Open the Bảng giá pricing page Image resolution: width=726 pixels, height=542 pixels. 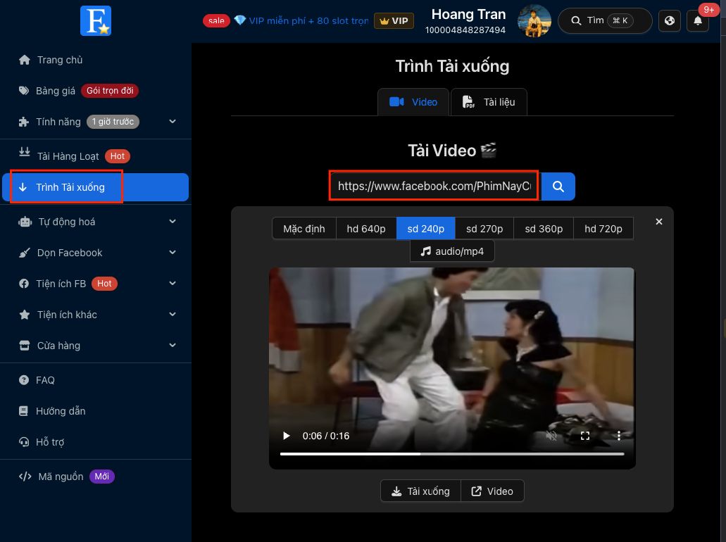[56, 91]
